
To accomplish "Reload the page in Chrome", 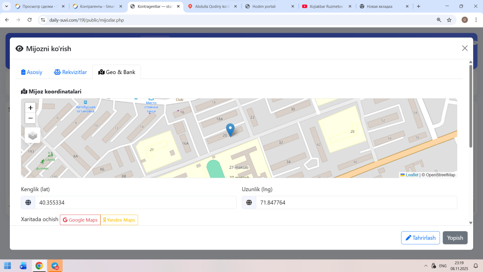I will pos(29,20).
